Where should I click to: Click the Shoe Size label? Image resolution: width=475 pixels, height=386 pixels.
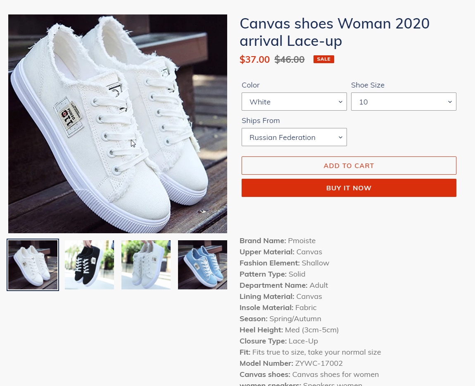pos(368,85)
